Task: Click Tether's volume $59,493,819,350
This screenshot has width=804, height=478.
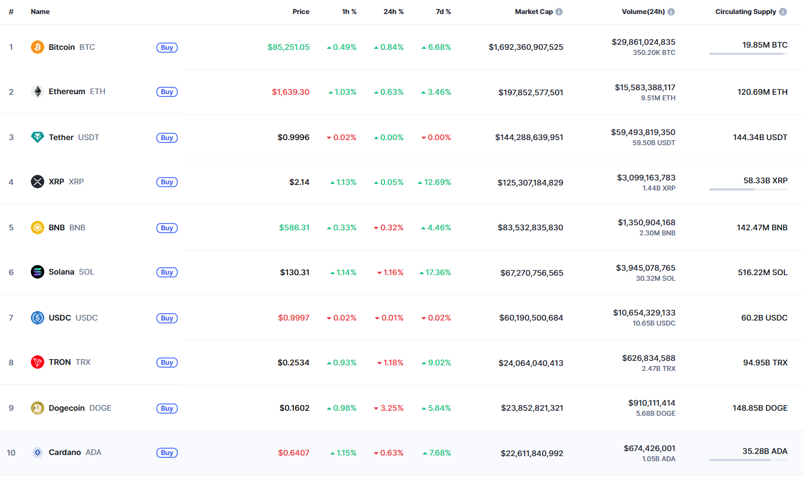Action: coord(643,132)
